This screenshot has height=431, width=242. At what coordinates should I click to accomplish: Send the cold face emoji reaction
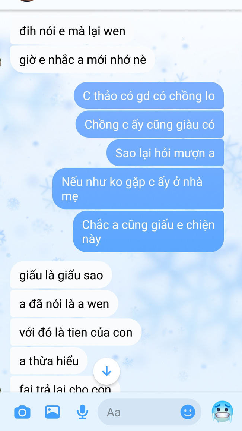[x=222, y=412]
